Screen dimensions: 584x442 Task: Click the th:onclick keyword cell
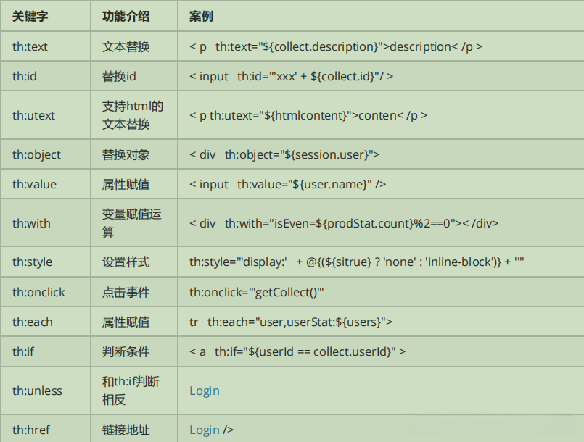pyautogui.click(x=38, y=292)
